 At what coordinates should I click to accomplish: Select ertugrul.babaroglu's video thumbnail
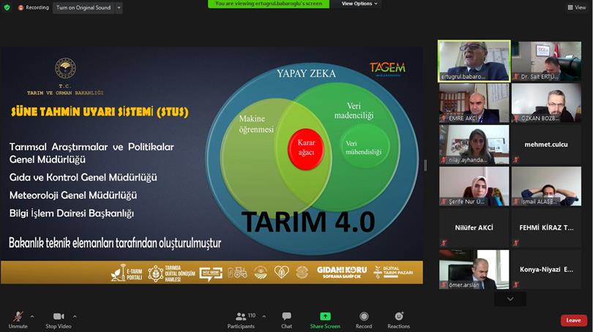point(474,61)
